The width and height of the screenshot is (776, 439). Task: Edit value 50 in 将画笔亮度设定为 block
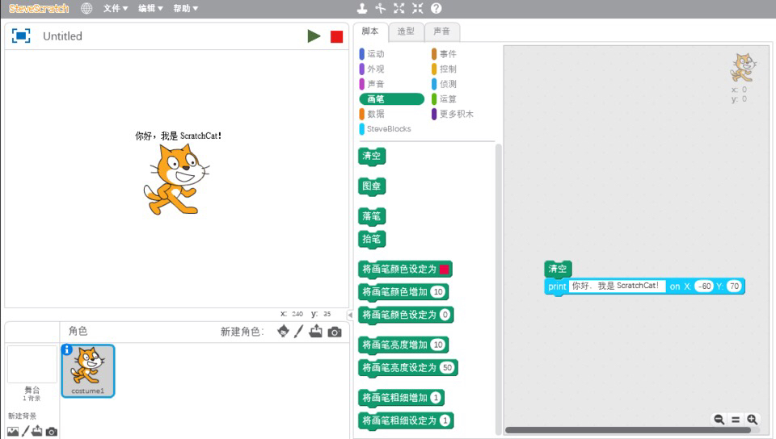(447, 367)
